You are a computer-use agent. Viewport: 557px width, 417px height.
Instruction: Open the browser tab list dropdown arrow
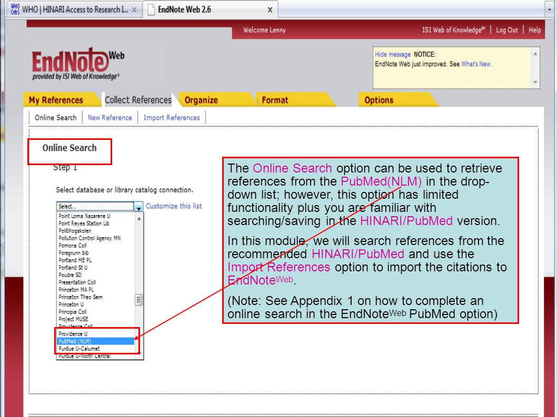click(550, 9)
